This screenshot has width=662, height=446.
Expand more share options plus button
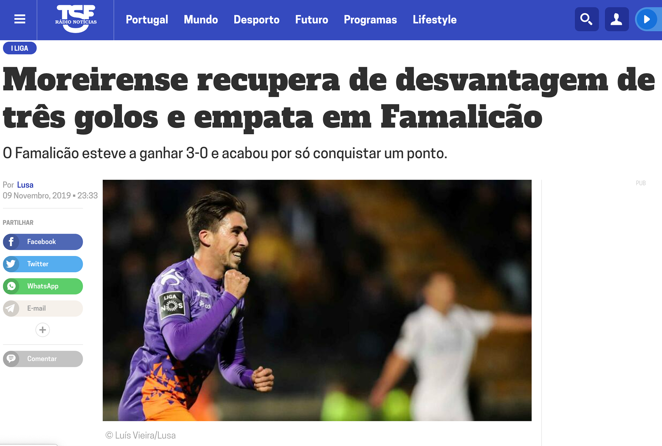click(x=43, y=330)
